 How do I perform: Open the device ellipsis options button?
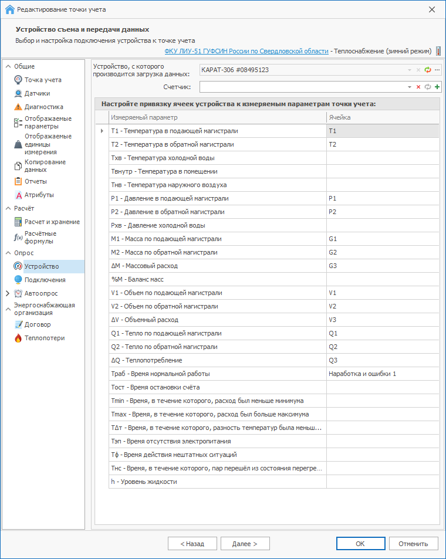(x=437, y=70)
